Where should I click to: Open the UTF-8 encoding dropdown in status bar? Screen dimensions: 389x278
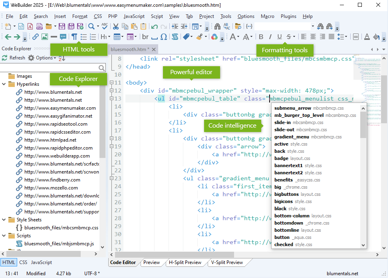91,274
